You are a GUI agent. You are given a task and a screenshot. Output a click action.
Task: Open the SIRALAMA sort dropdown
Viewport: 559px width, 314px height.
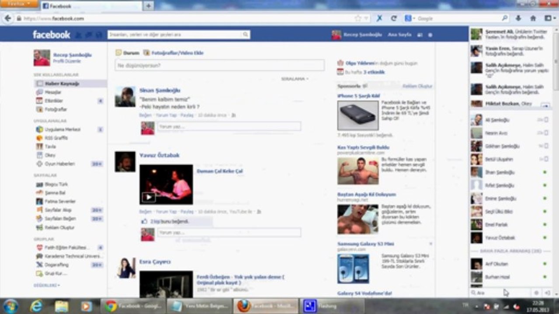tap(295, 79)
